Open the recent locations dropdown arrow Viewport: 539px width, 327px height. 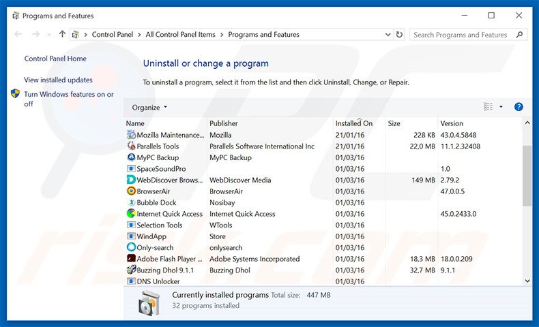[x=49, y=35]
